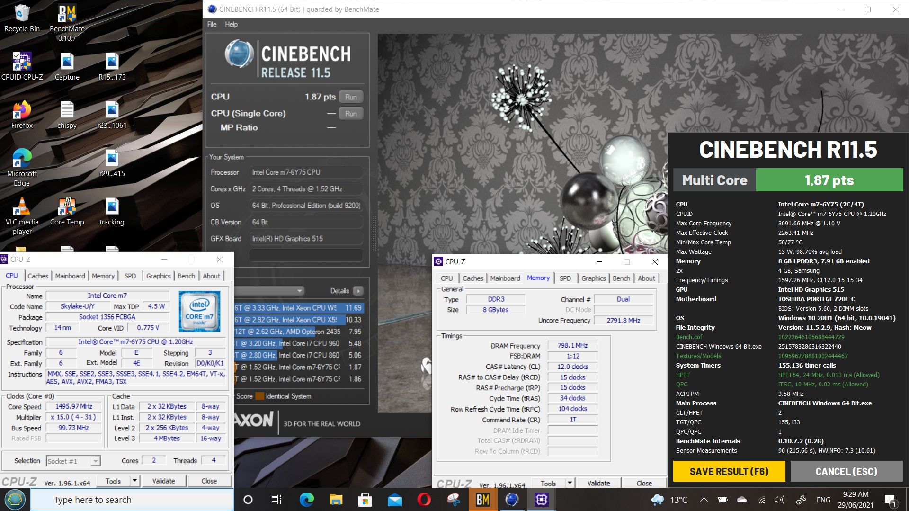Open Task View in the taskbar

(x=276, y=499)
